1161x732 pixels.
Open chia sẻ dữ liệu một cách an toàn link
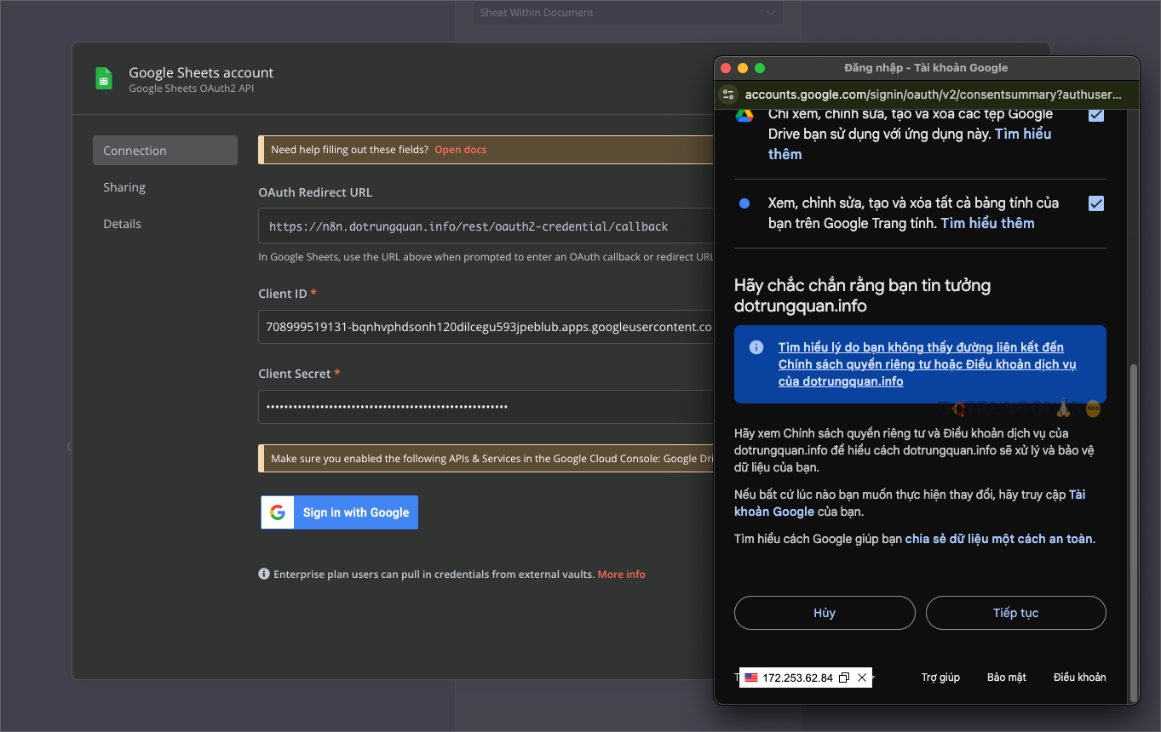[998, 539]
